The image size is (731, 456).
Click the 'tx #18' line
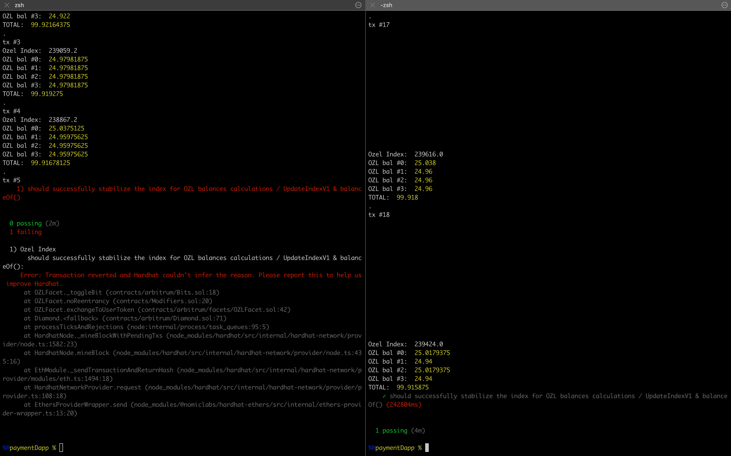379,215
